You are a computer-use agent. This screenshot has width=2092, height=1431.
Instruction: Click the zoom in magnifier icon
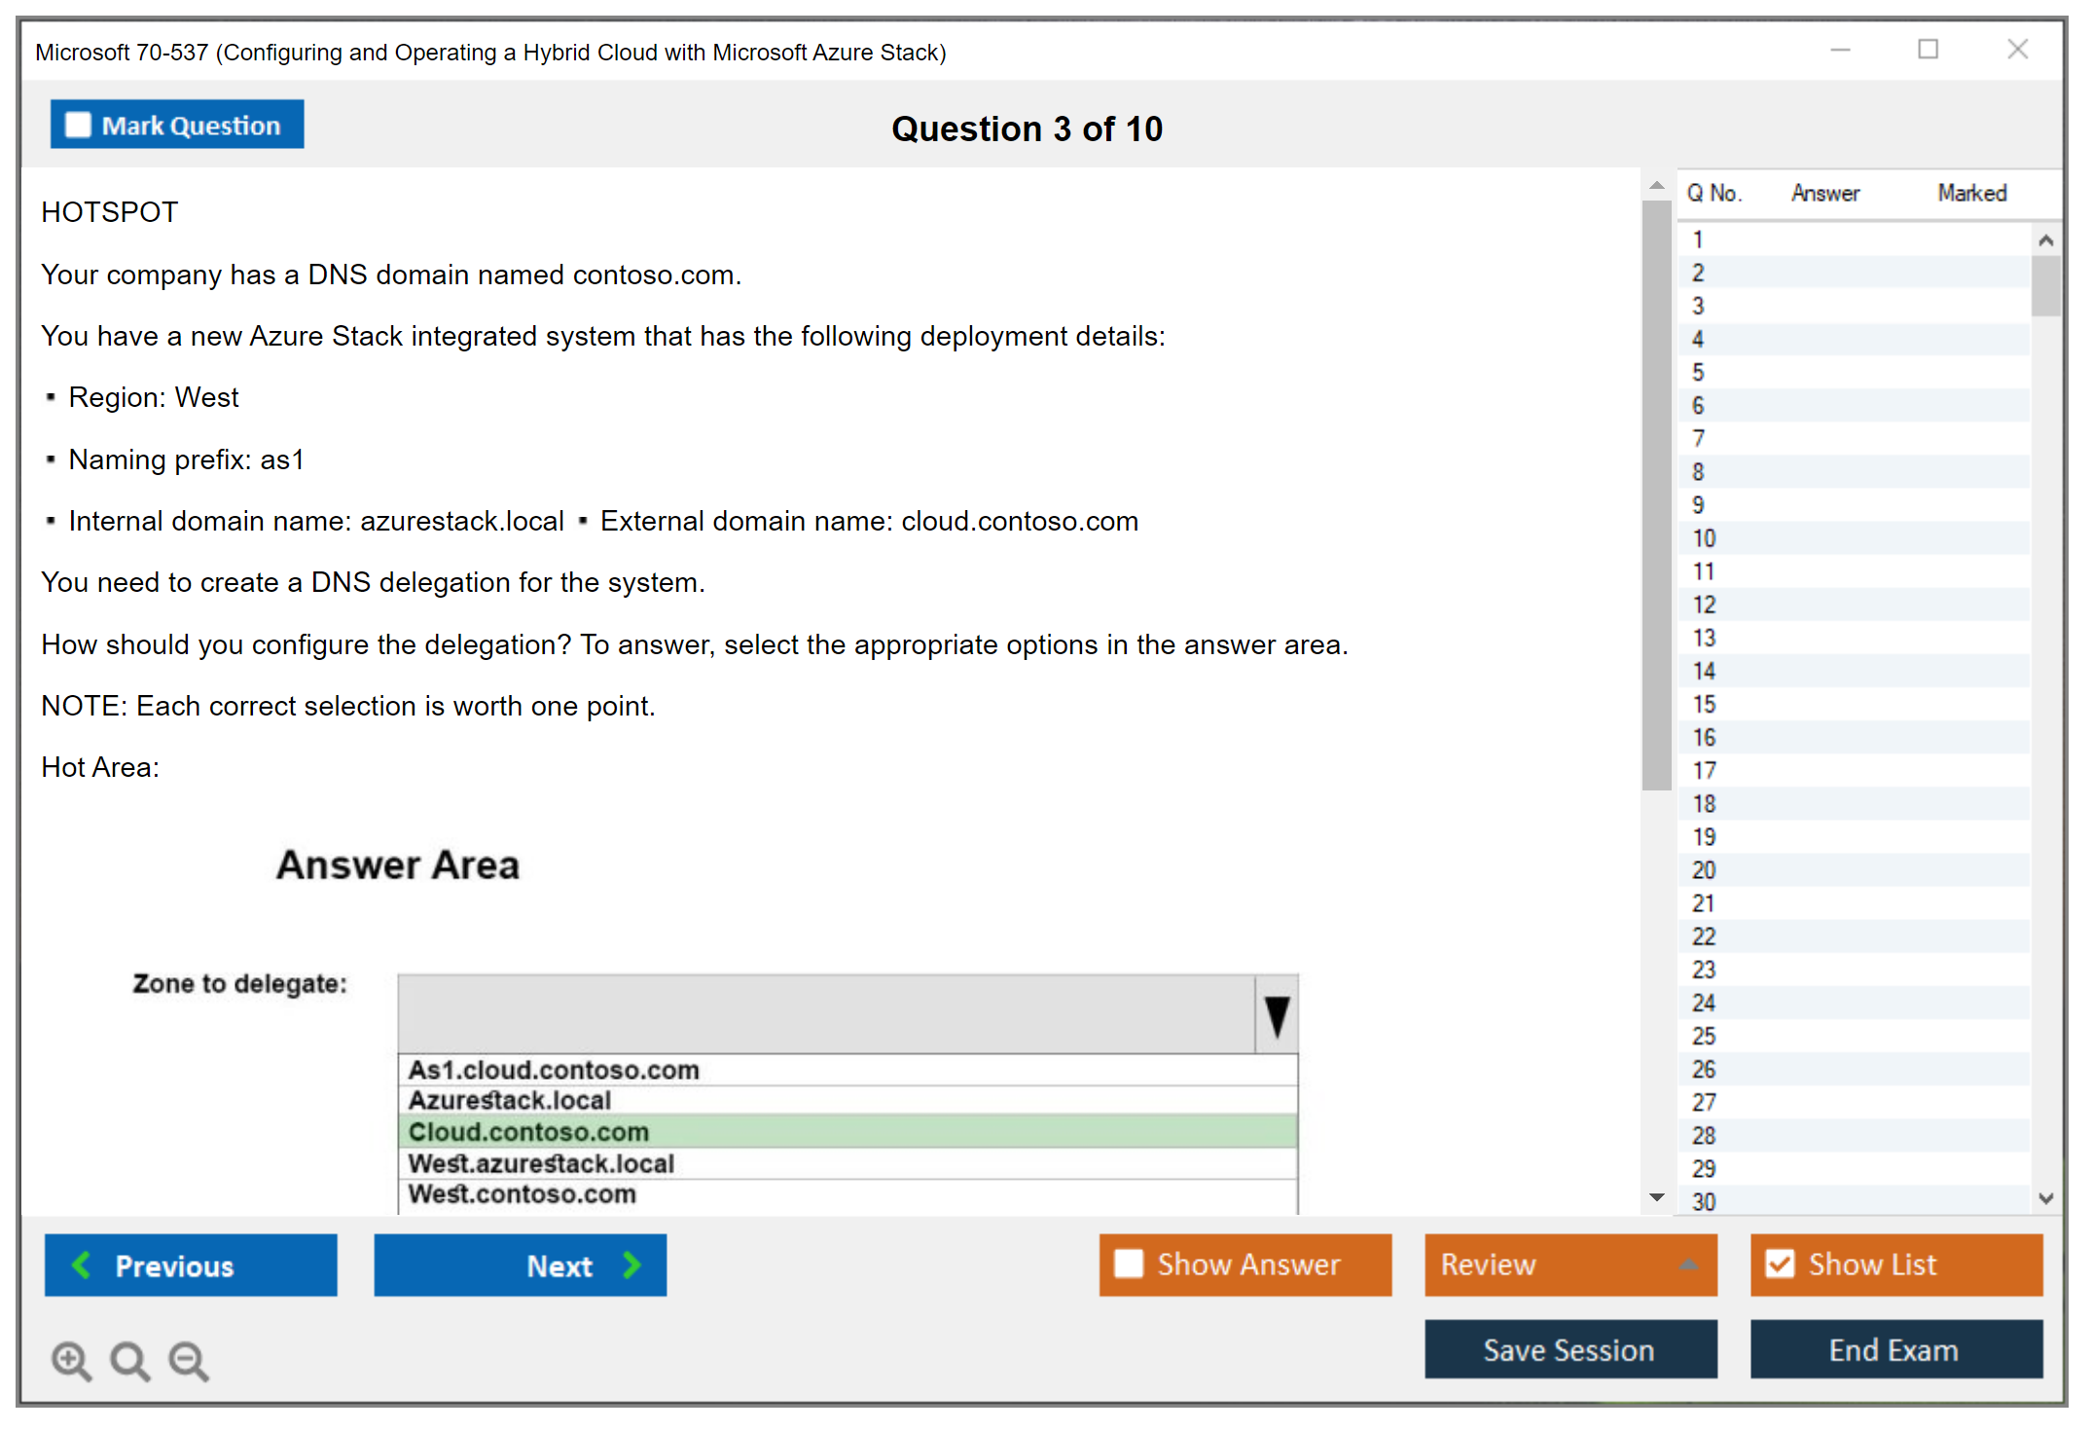click(71, 1360)
